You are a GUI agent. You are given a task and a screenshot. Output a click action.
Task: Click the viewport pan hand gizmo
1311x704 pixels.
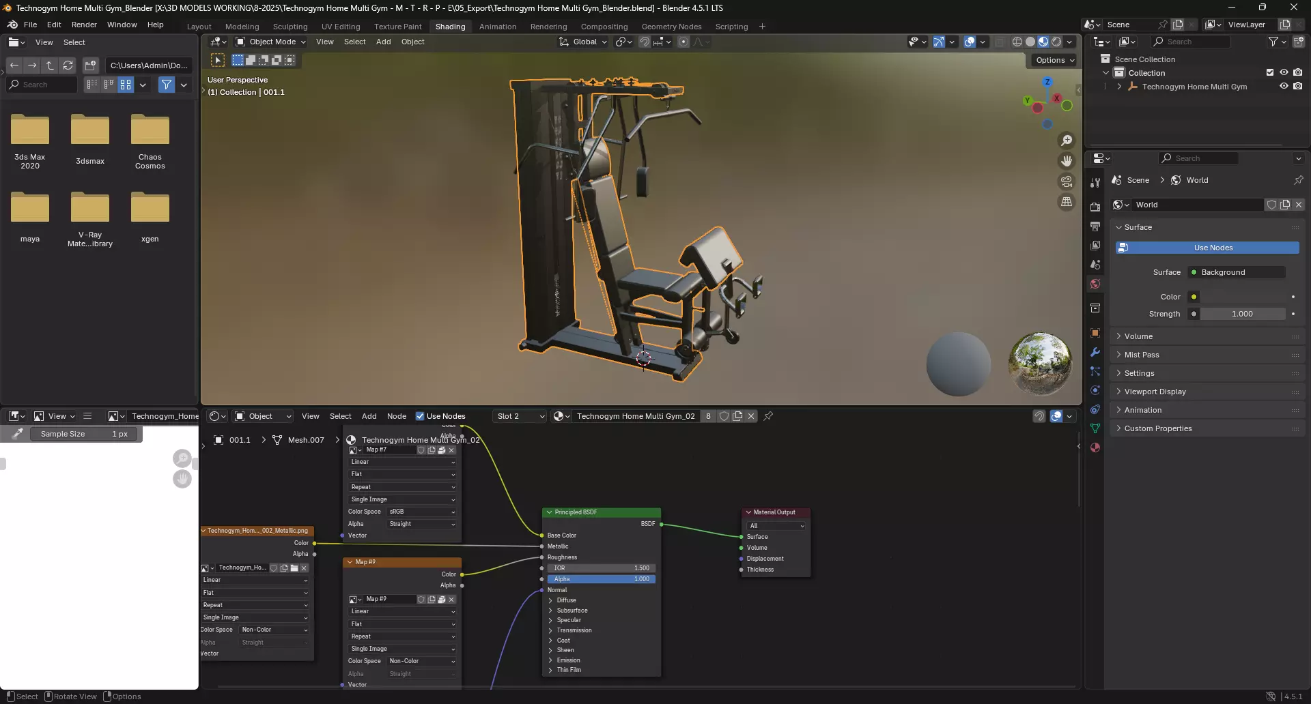1066,161
